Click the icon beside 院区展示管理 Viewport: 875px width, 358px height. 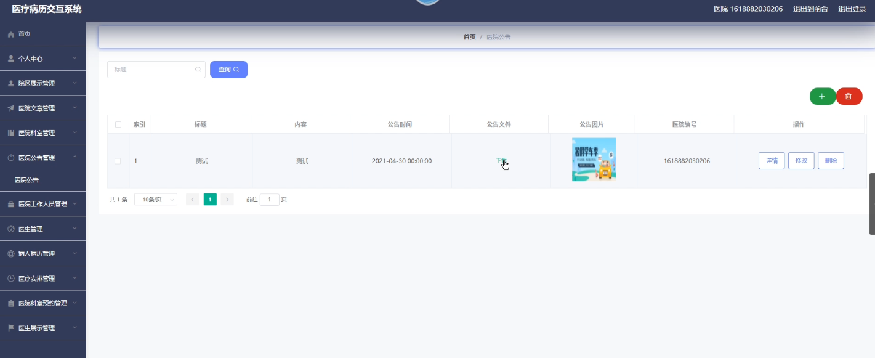tap(10, 83)
